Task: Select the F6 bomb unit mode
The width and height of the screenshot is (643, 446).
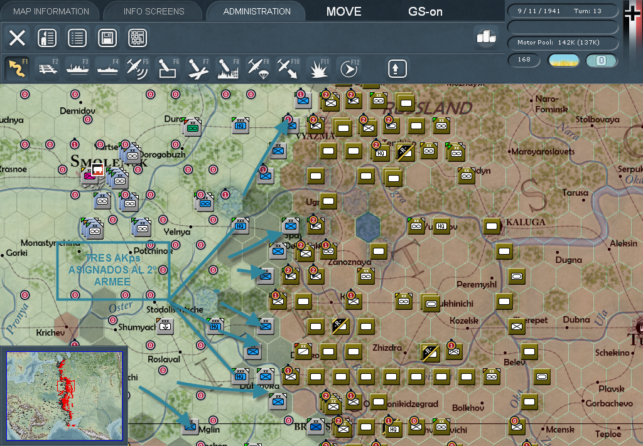Action: 168,68
